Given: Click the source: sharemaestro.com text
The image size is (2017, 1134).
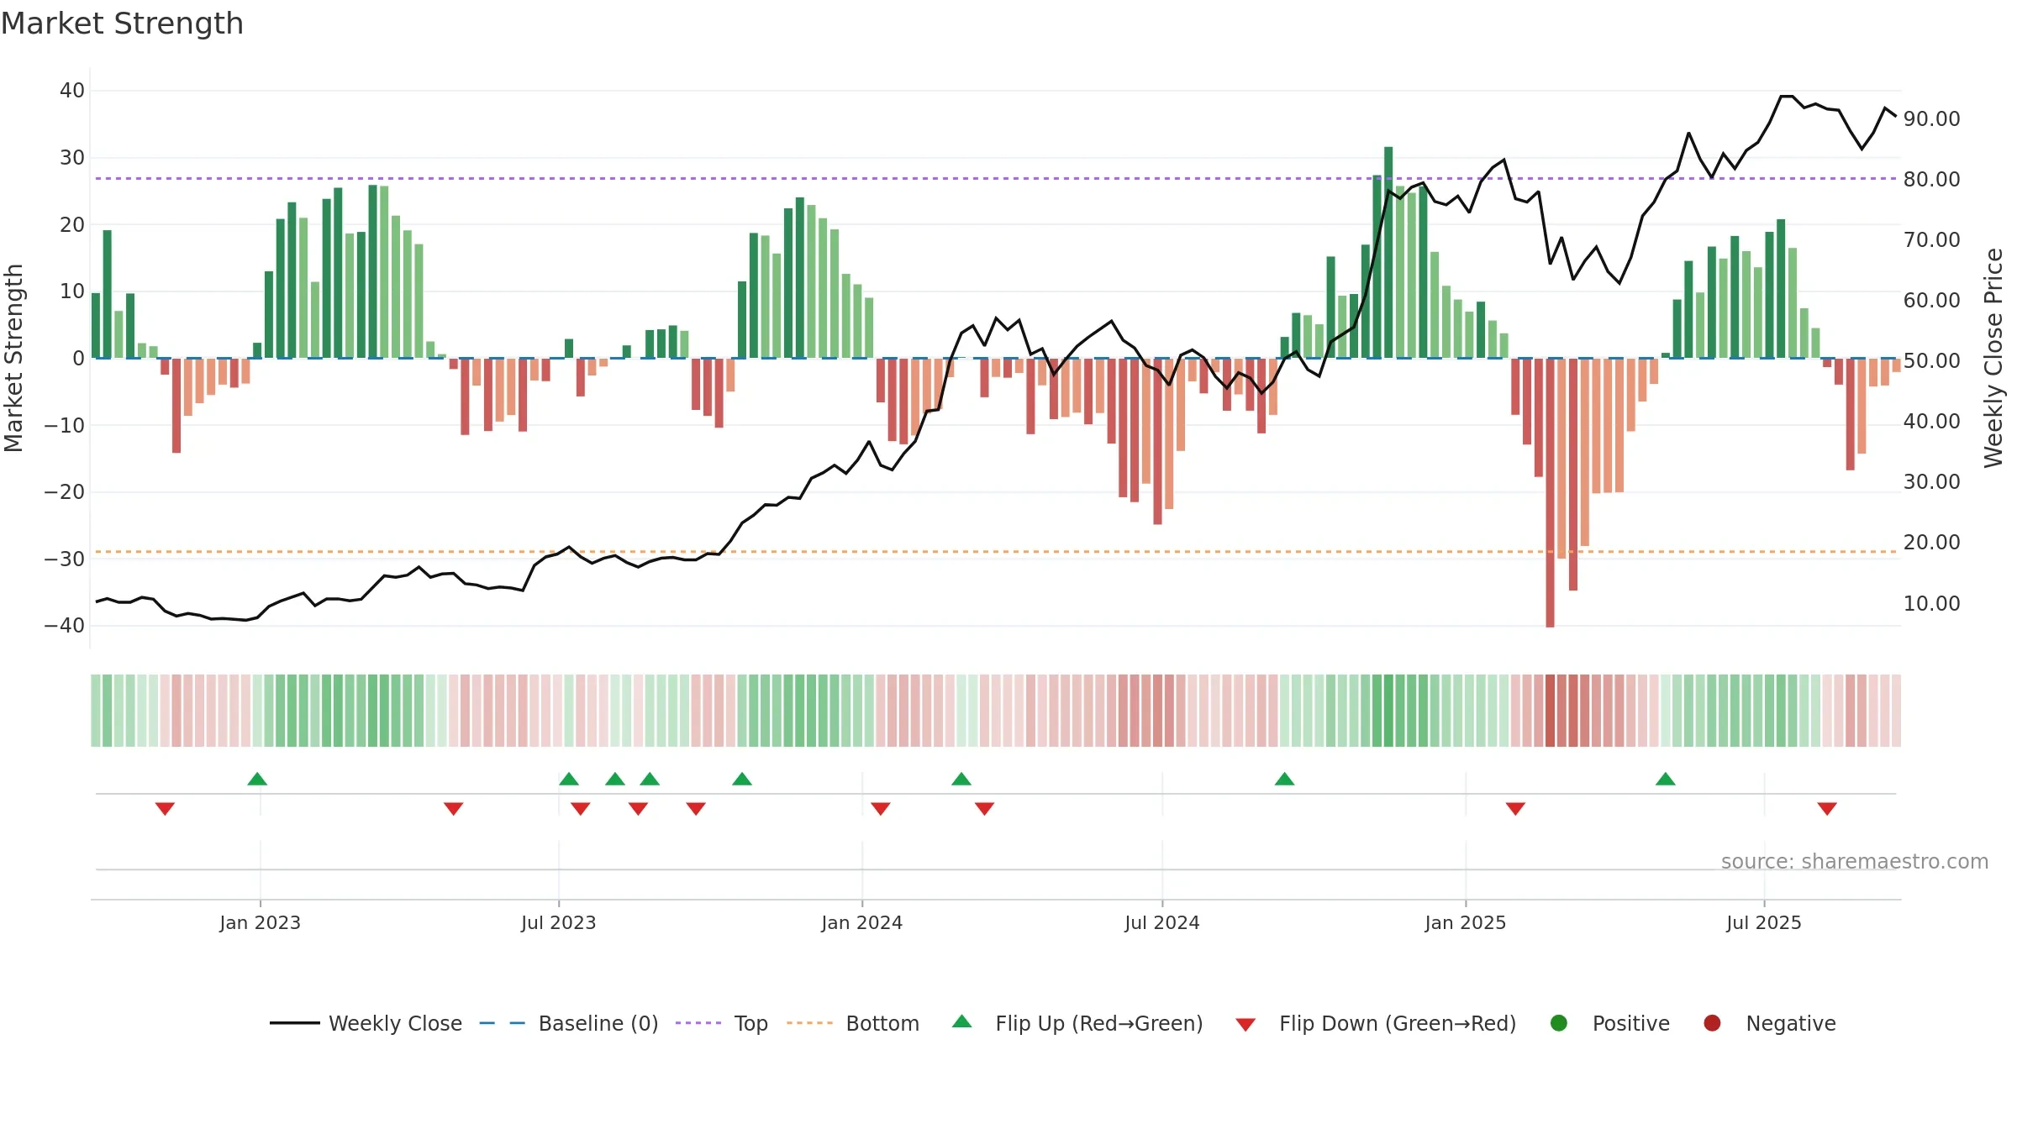Looking at the screenshot, I should pos(1855,861).
